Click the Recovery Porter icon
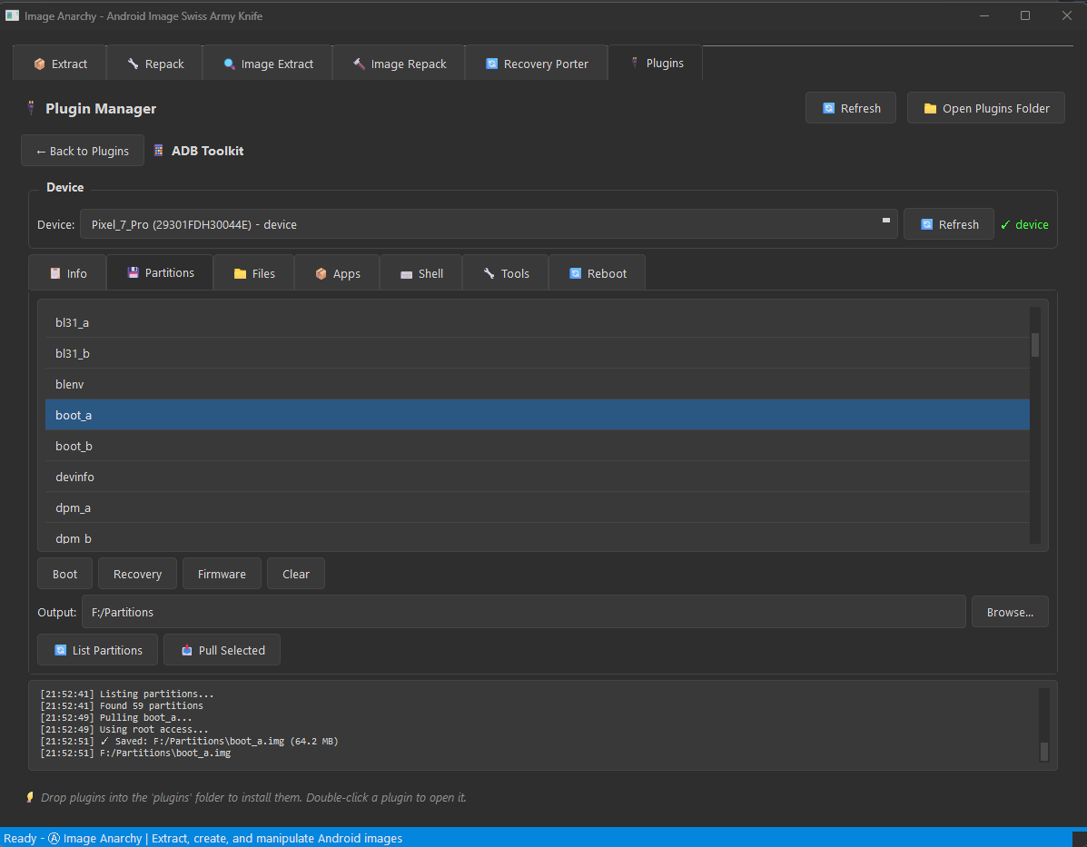Viewport: 1087px width, 847px height. point(491,63)
